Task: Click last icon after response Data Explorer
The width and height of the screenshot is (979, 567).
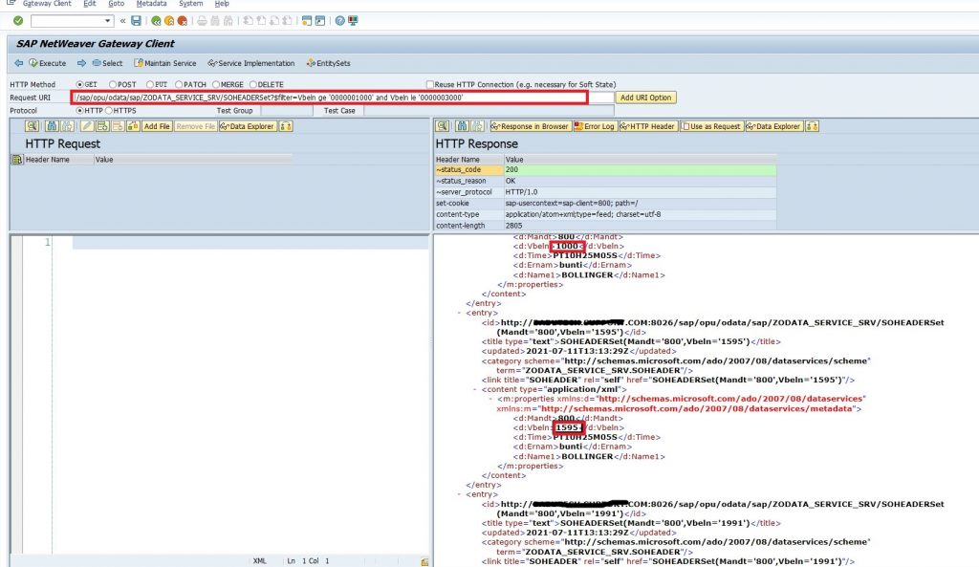Action: click(x=813, y=126)
